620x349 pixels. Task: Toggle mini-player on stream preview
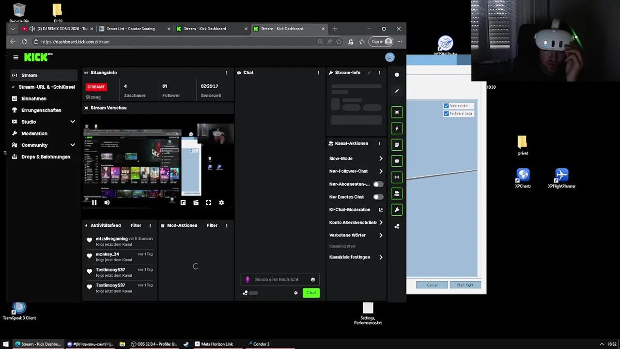click(x=183, y=203)
